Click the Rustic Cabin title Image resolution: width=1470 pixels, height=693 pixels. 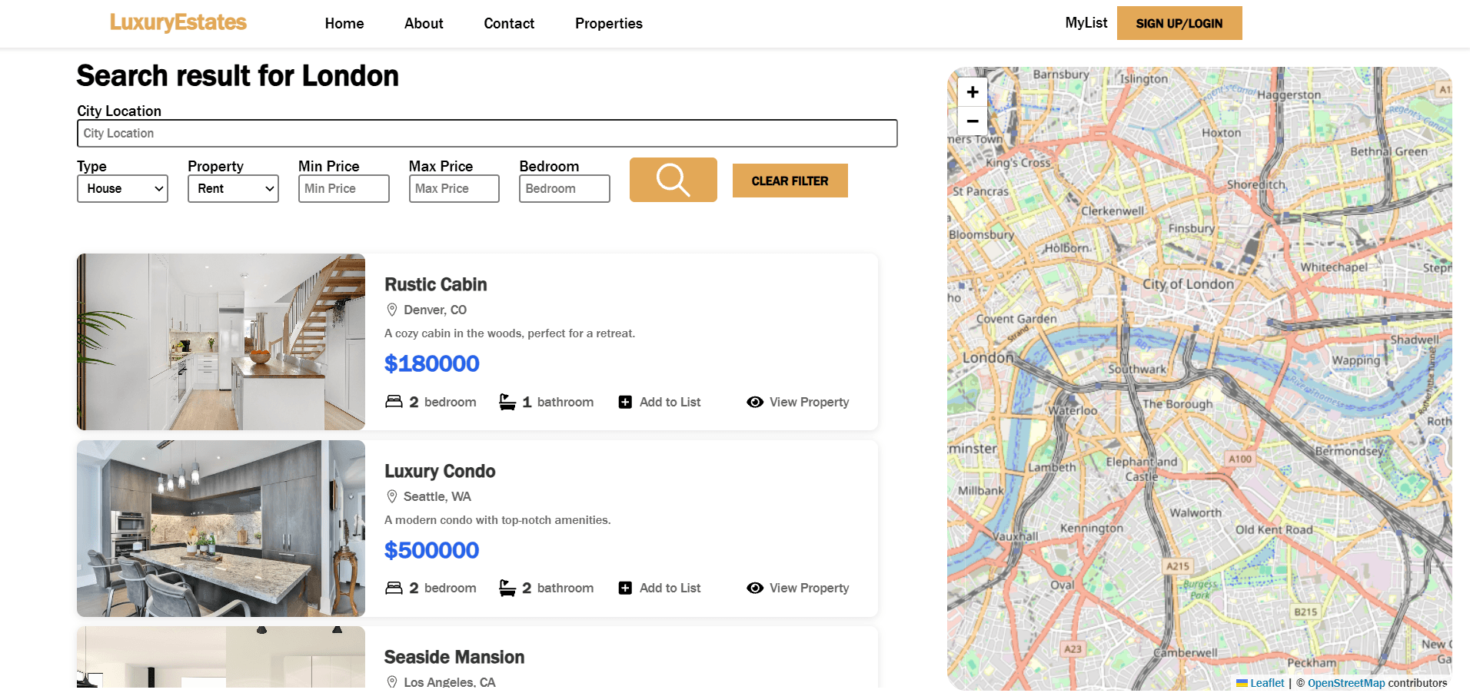(436, 284)
